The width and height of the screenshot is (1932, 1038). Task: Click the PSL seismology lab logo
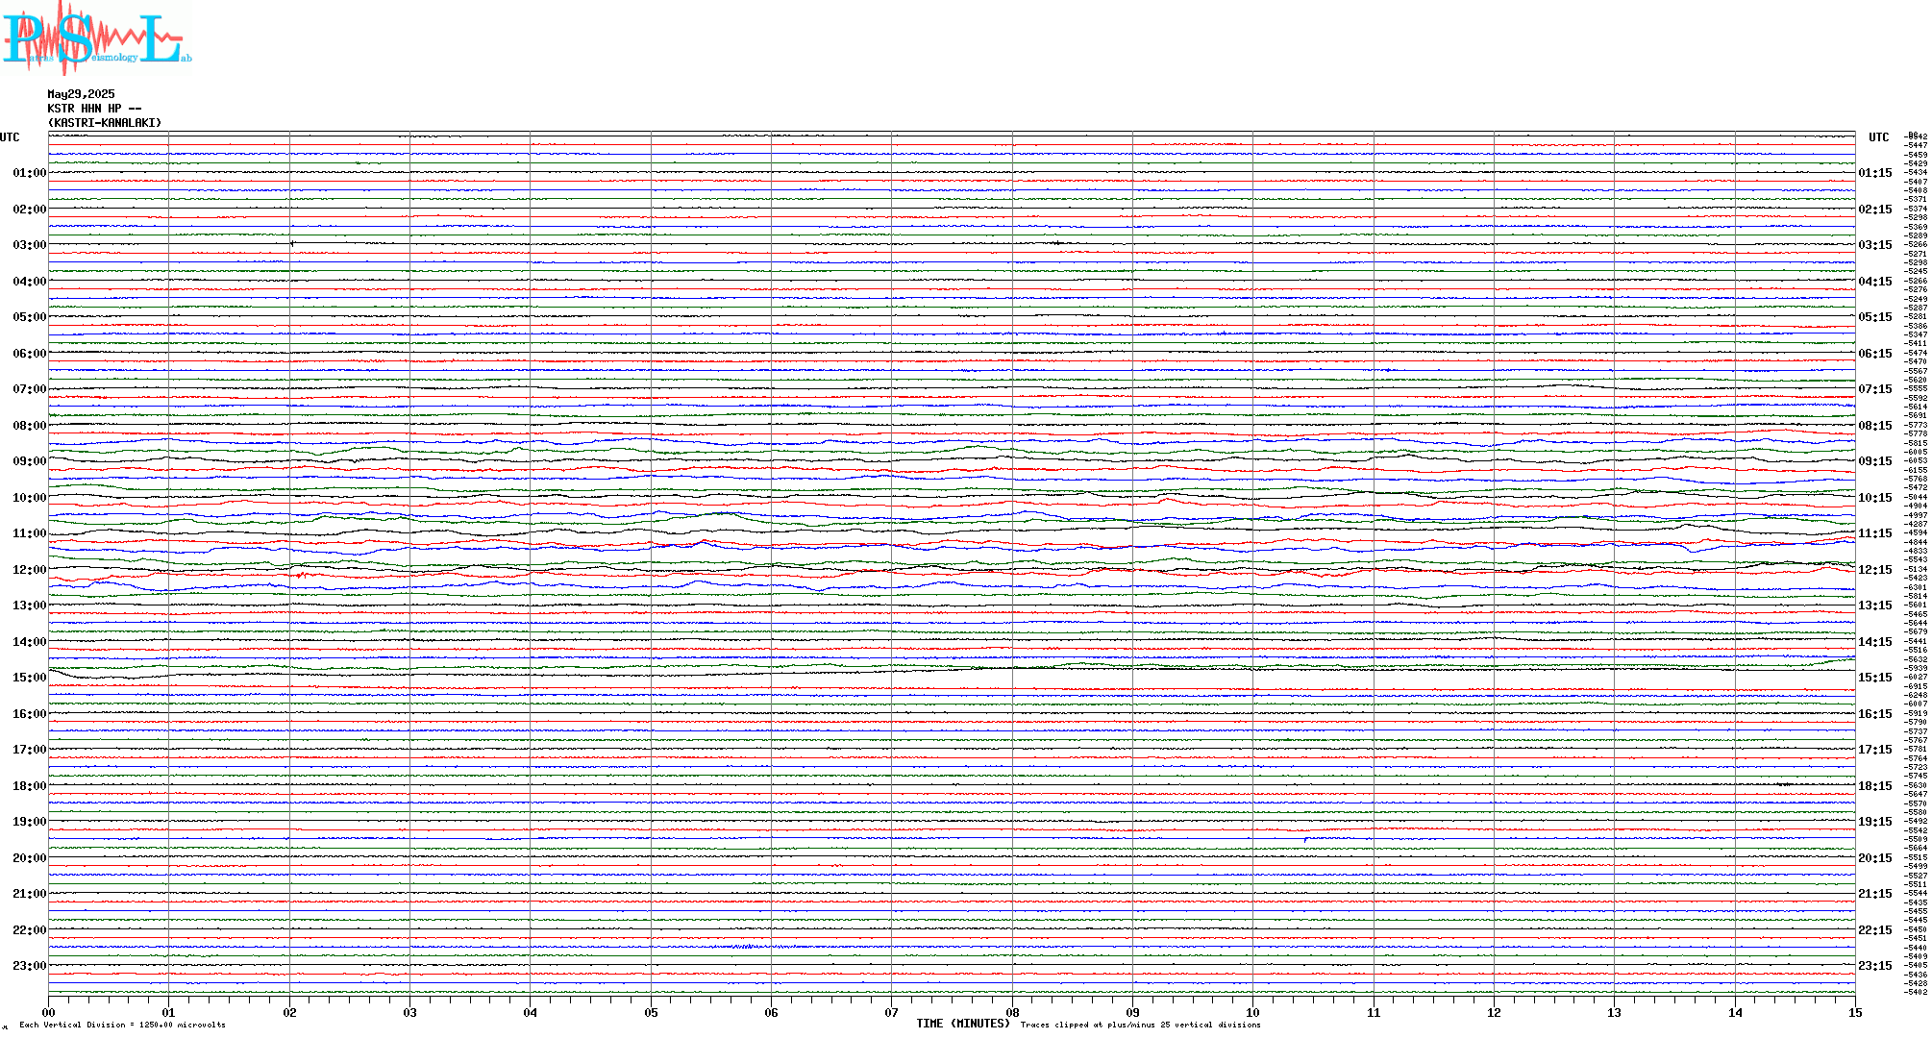pyautogui.click(x=94, y=38)
